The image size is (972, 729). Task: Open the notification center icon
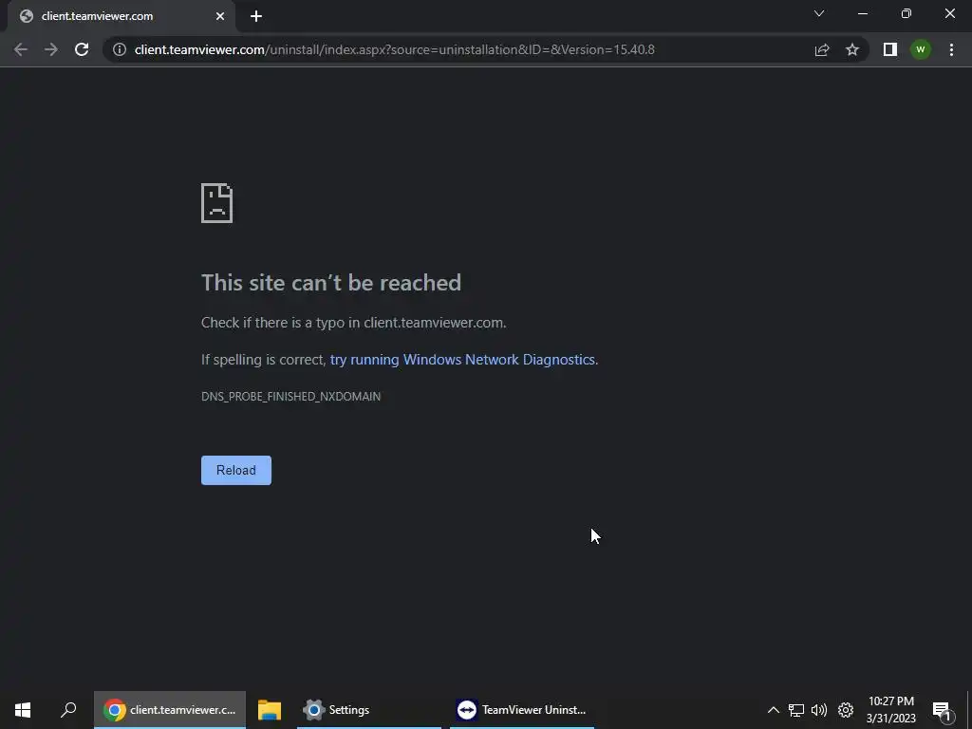943,710
